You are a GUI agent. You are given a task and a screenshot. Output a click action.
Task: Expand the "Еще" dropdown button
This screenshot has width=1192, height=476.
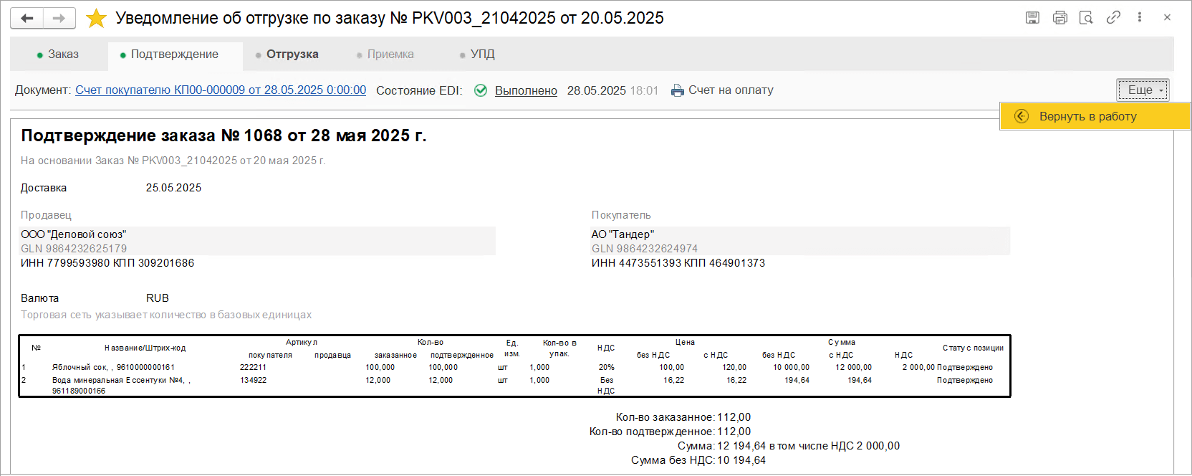[x=1143, y=90]
